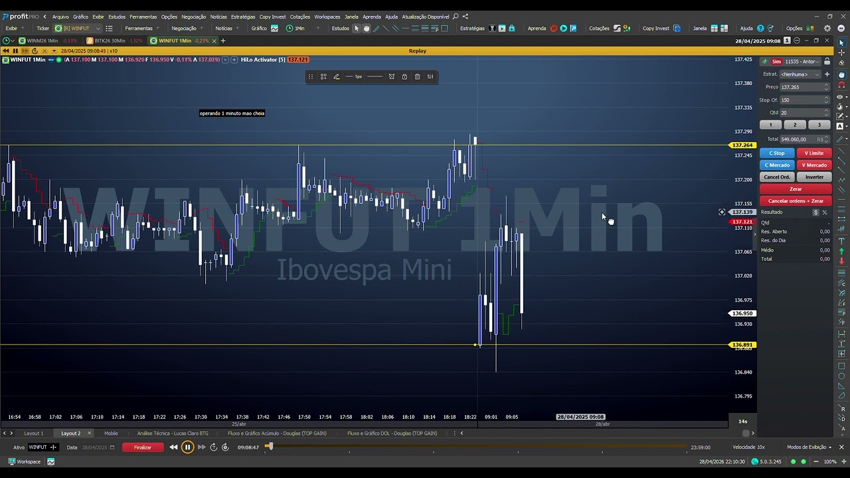The height and width of the screenshot is (478, 850).
Task: Click the Cotações chart icon in toolbar
Action: [x=617, y=29]
